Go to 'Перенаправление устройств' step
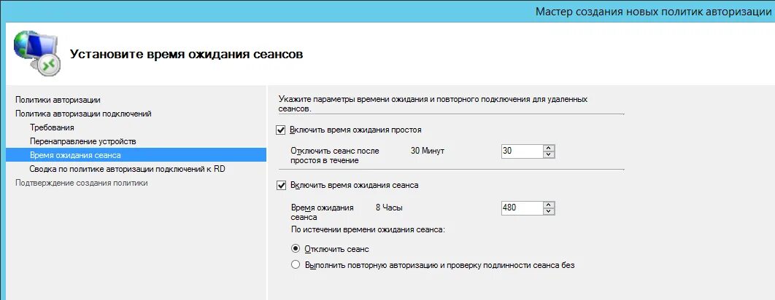 [82, 141]
